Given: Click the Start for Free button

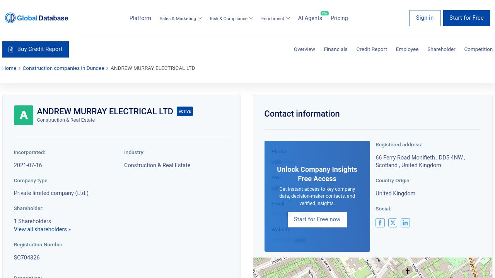Looking at the screenshot, I should 466,18.
